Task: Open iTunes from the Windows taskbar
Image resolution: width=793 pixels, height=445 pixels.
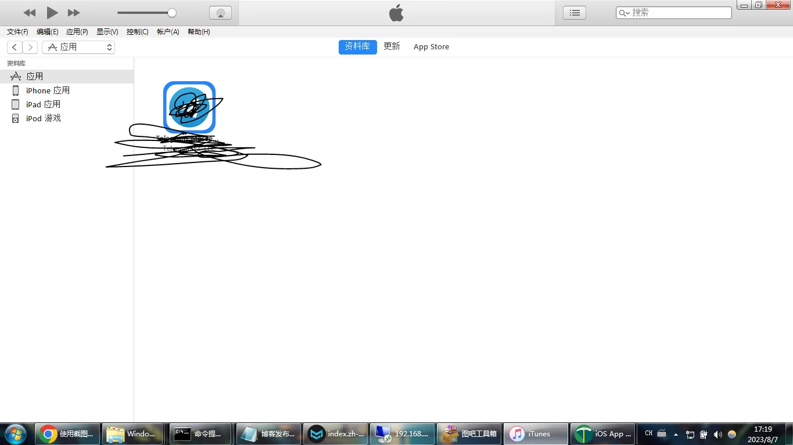Action: point(535,433)
